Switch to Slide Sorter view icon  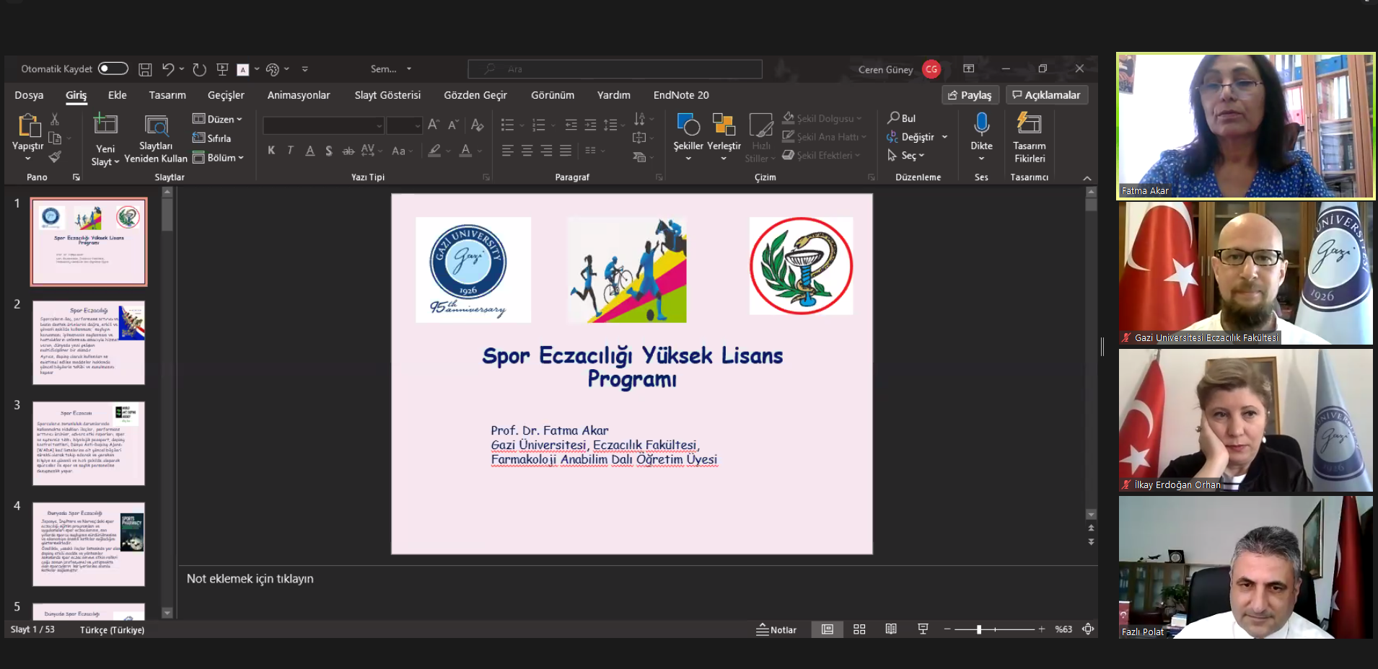coord(859,629)
